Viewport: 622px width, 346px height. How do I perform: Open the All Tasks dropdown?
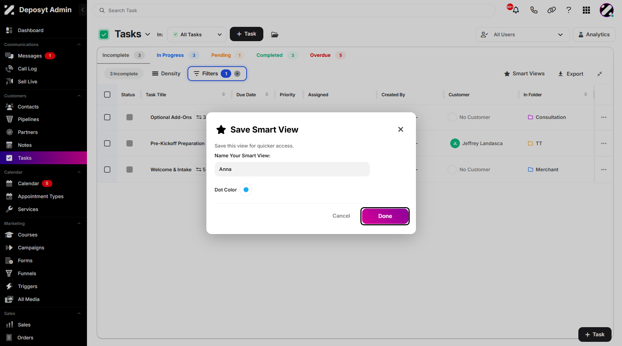(197, 35)
